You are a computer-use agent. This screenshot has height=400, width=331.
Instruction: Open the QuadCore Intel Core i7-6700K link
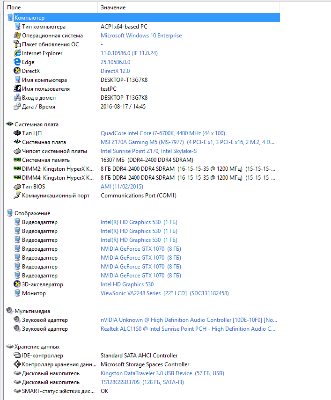163,133
